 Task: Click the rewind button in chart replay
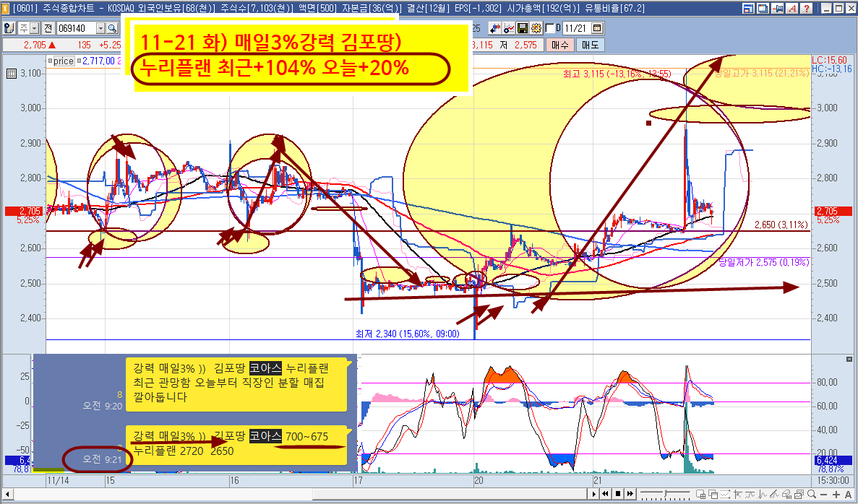click(x=606, y=494)
